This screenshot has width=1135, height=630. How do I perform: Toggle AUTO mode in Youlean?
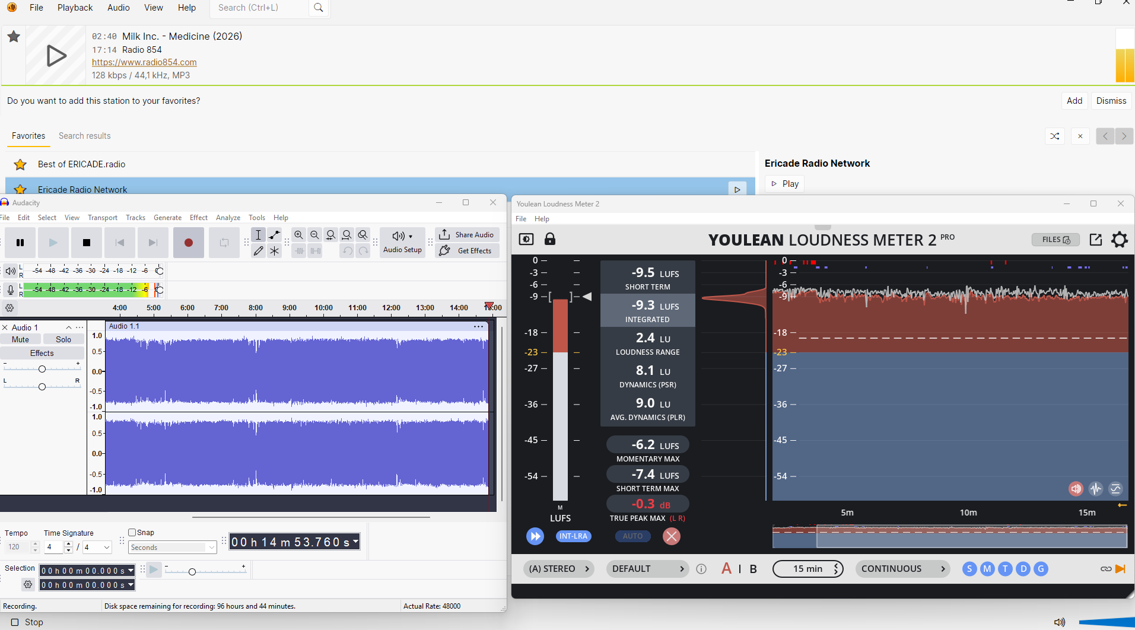coord(632,536)
